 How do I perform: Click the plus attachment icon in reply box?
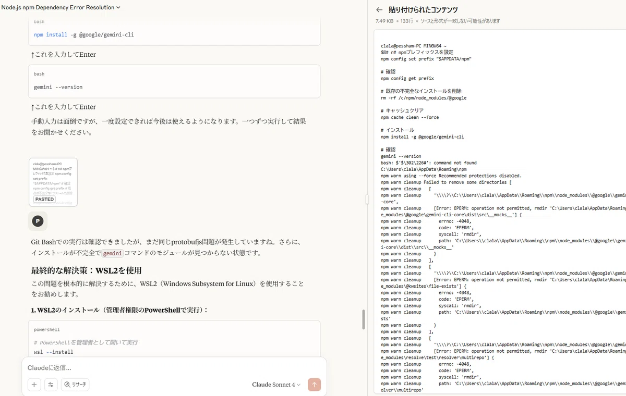tap(34, 385)
